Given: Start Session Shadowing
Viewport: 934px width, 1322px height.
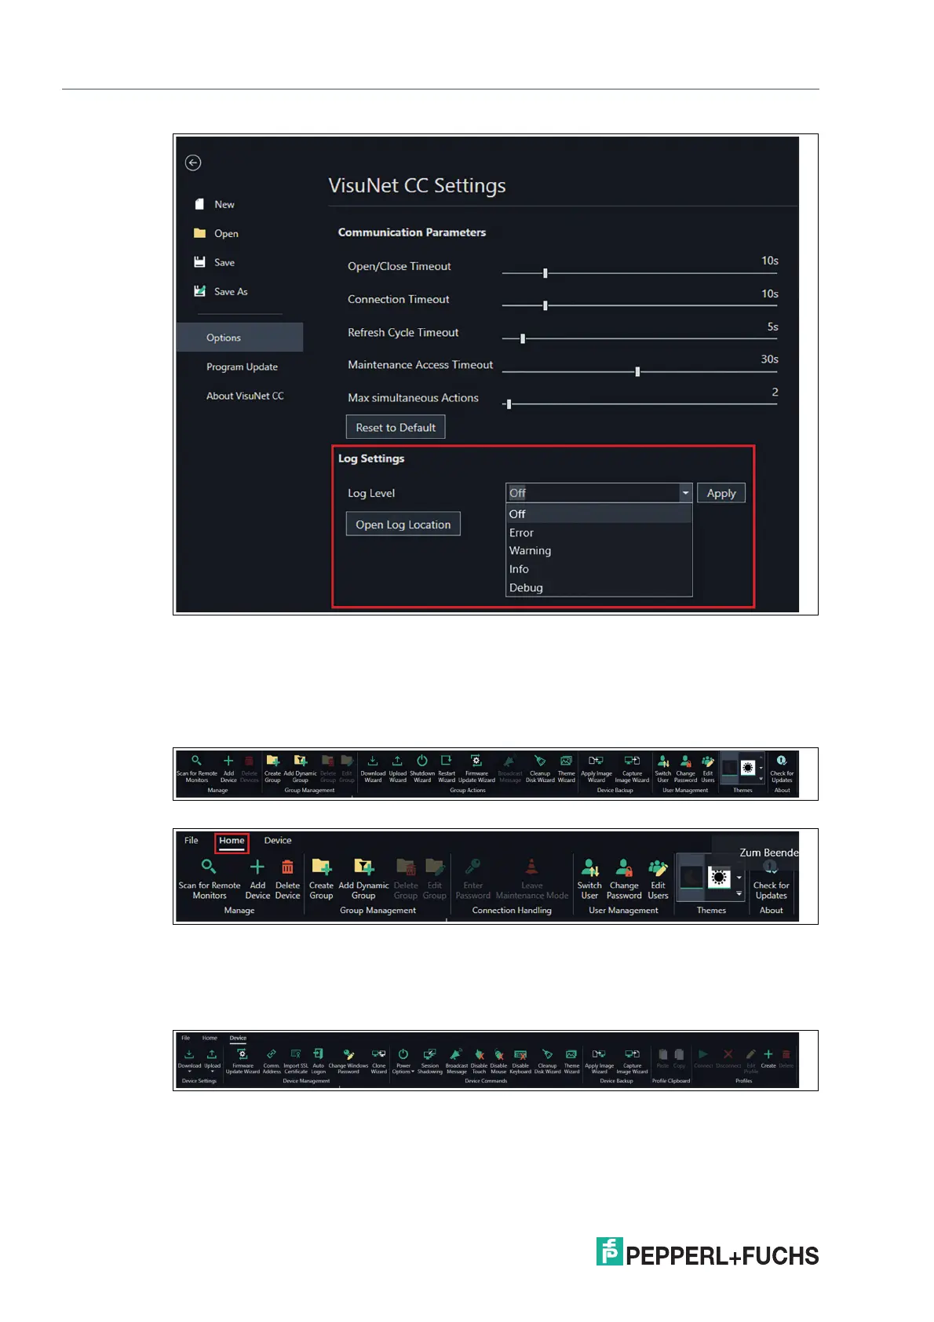Looking at the screenshot, I should point(429,1061).
